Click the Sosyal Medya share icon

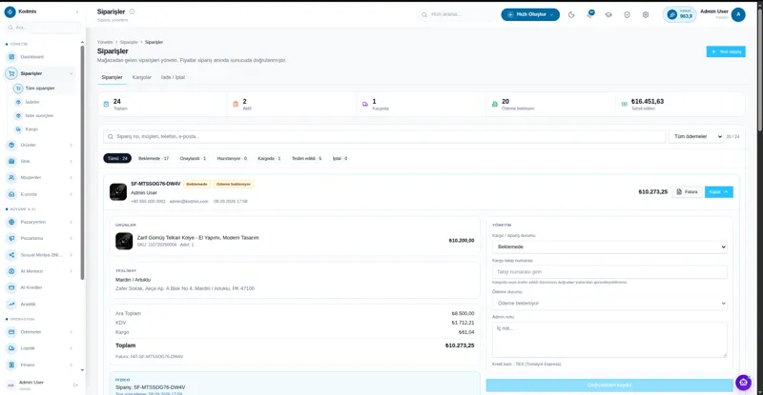point(11,255)
